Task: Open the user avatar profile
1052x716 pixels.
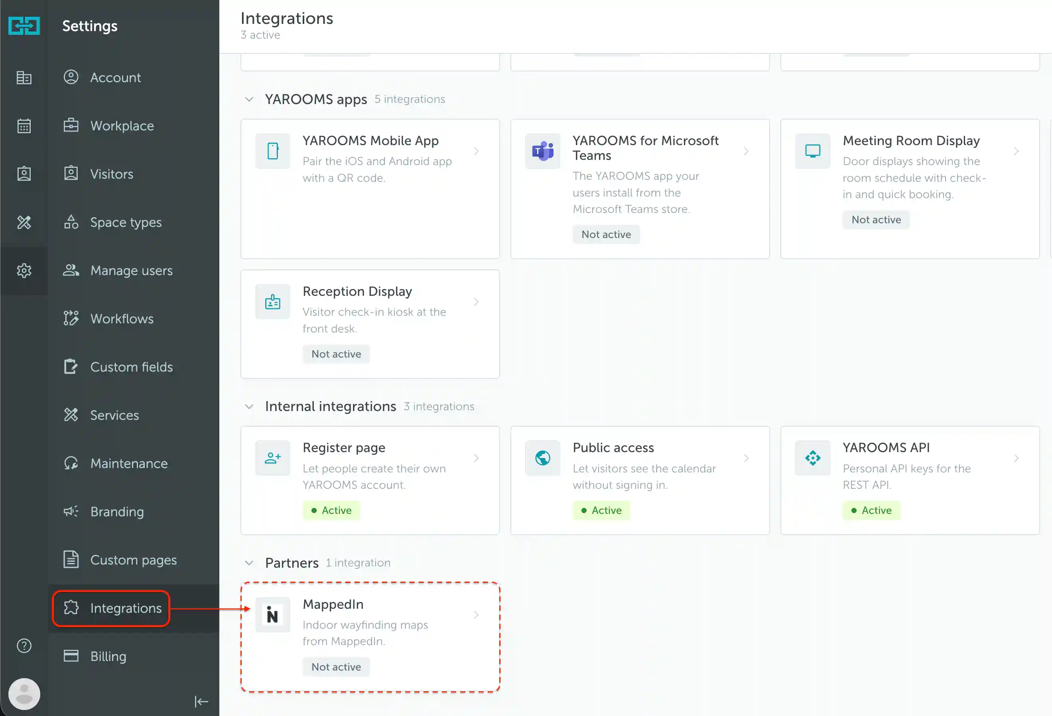Action: coord(24,694)
